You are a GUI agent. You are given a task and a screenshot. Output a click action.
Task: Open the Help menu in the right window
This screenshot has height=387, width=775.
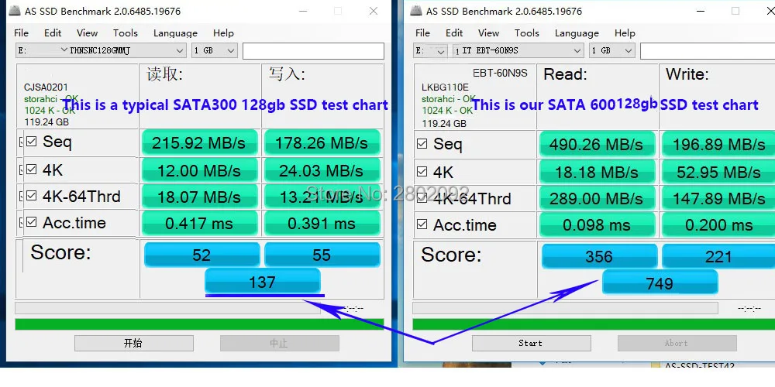(x=625, y=33)
